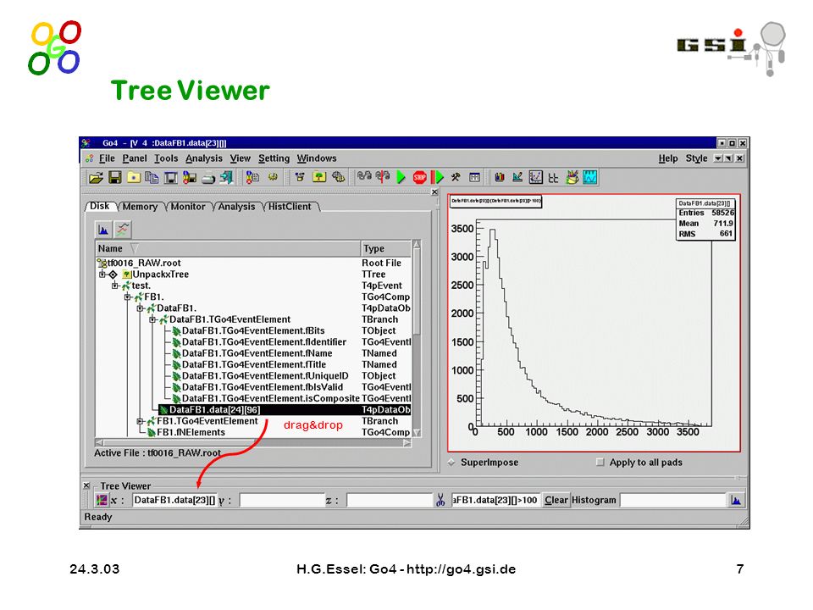The image size is (813, 610).
Task: Click the z expression input field
Action: click(390, 500)
